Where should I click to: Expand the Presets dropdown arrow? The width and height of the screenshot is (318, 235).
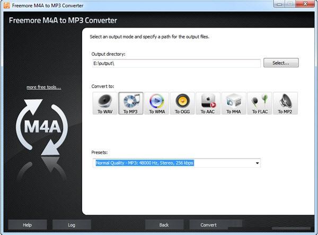(257, 163)
